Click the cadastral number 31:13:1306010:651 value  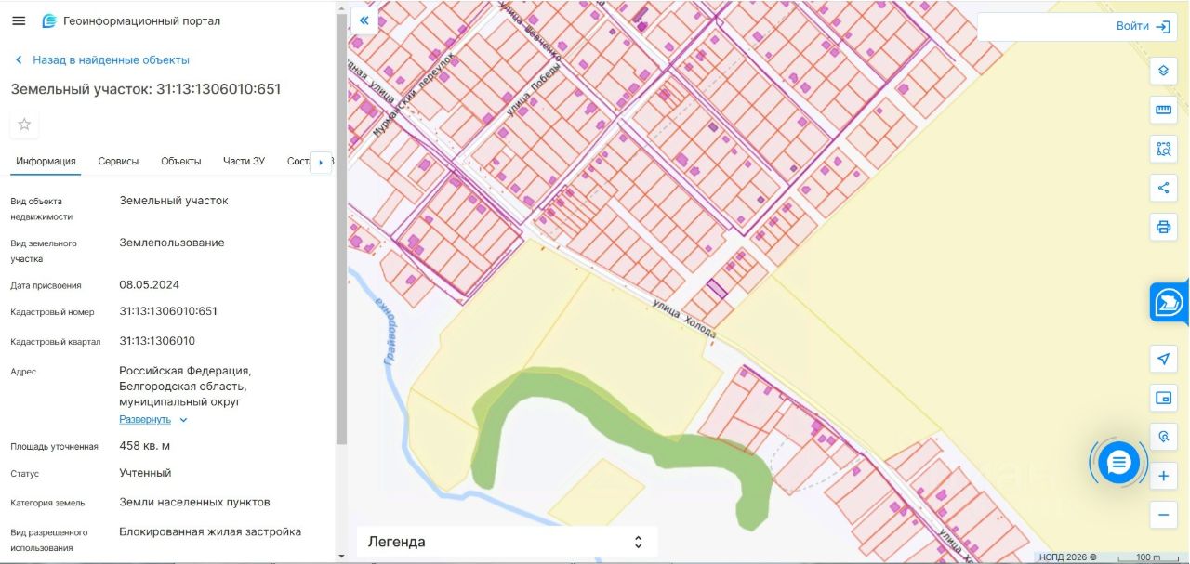[x=168, y=311]
